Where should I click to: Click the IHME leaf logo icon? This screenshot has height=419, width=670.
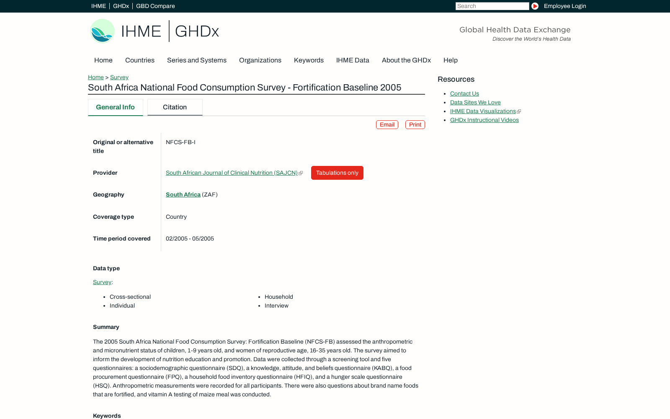[102, 31]
